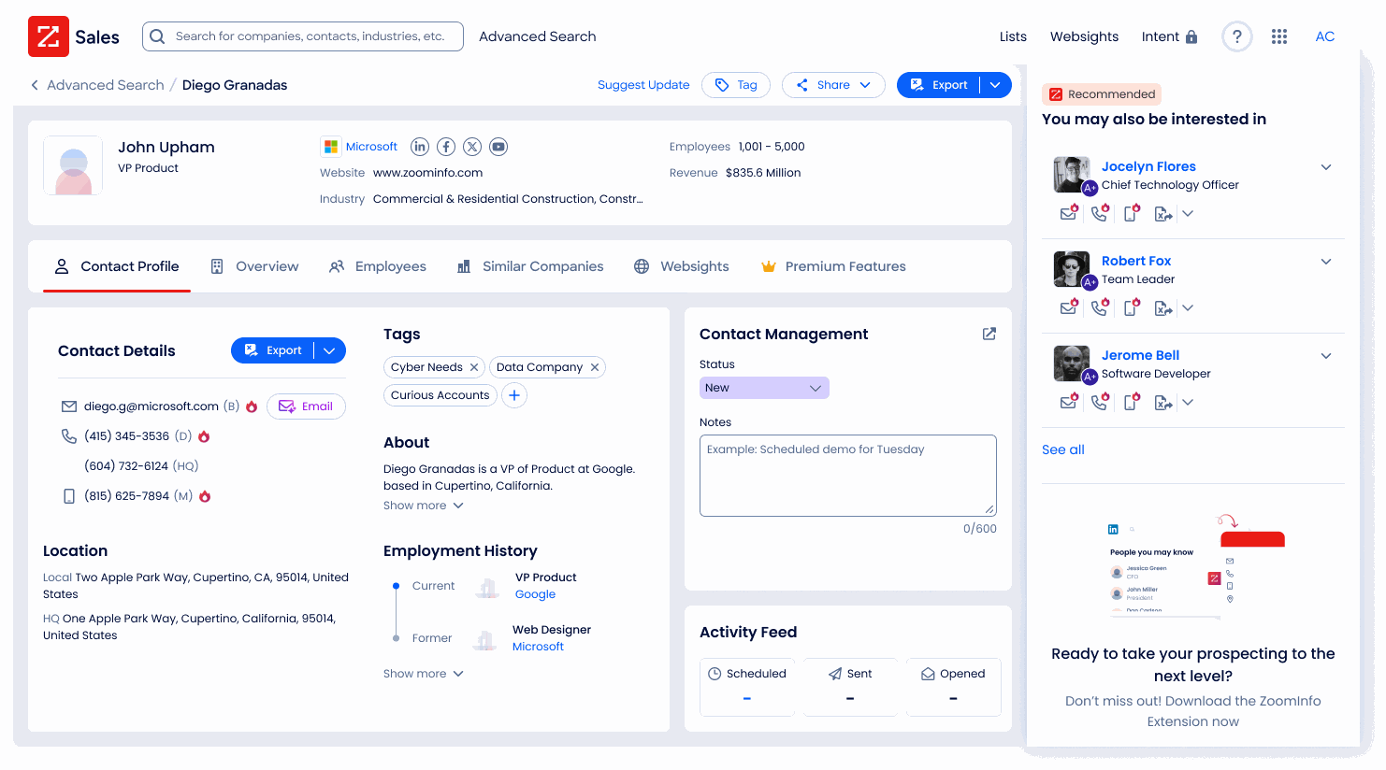Click email icon for Robert Fox
Image resolution: width=1386 pixels, height=770 pixels.
(x=1069, y=307)
